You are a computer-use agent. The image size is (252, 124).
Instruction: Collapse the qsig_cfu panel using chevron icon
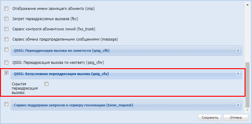[x=238, y=74]
